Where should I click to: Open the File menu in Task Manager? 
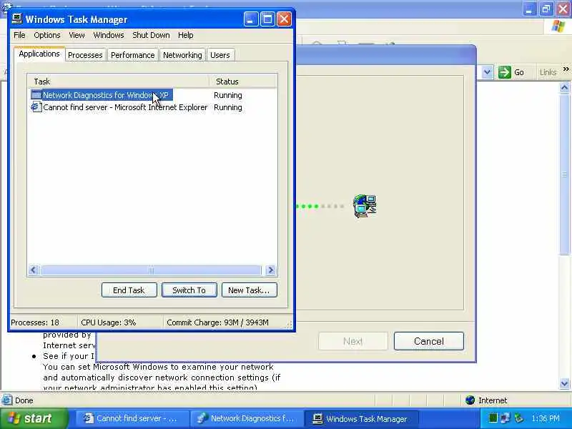point(19,35)
